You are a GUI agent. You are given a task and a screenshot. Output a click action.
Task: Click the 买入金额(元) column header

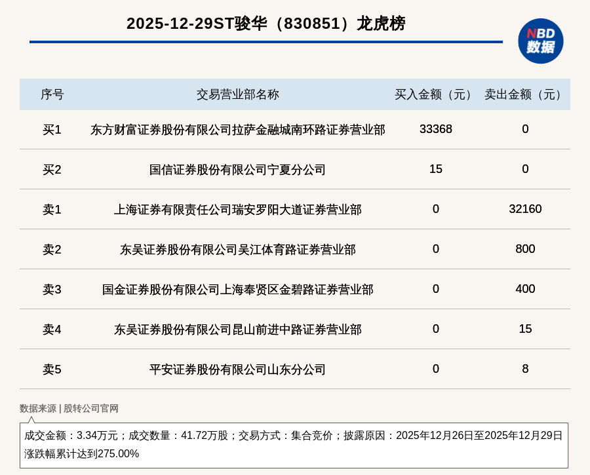point(435,94)
